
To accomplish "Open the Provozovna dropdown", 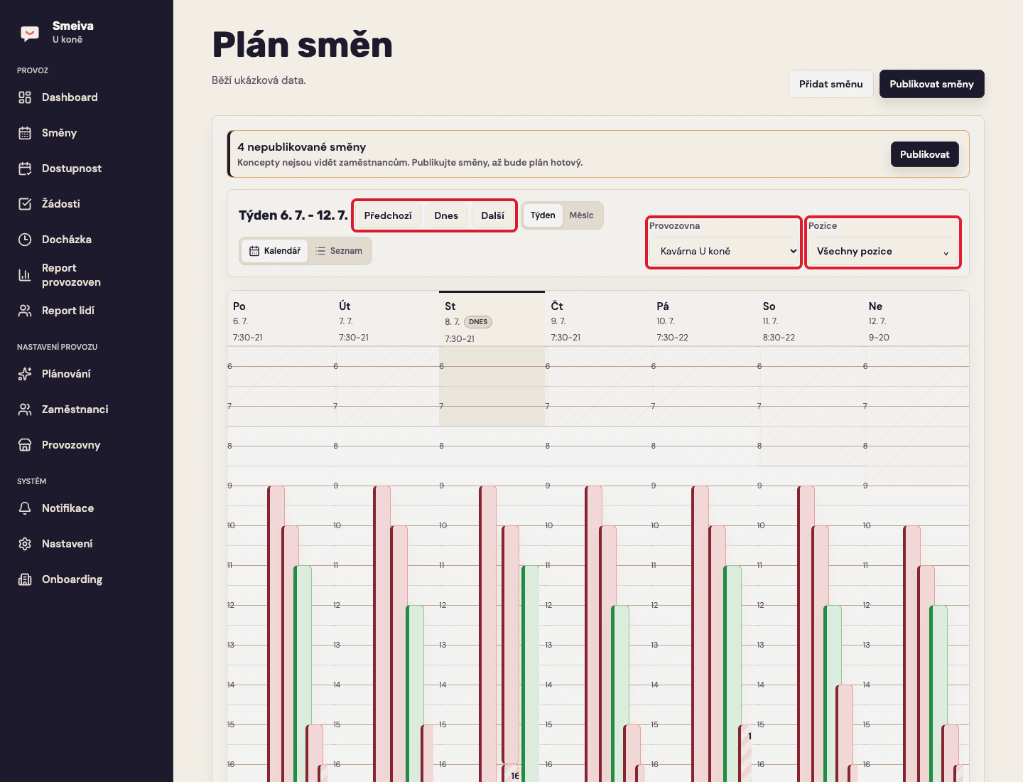I will [724, 251].
